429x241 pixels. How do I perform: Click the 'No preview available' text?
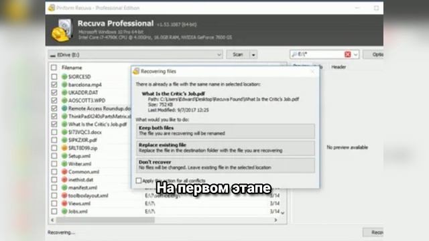(347, 147)
